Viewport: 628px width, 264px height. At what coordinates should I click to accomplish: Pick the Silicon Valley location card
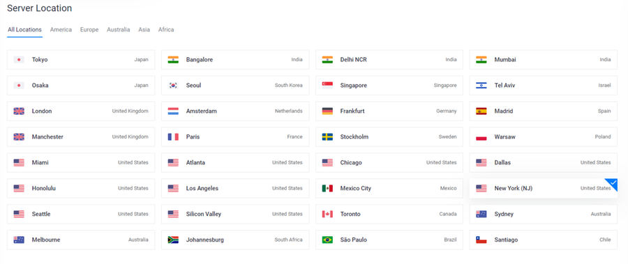point(235,214)
